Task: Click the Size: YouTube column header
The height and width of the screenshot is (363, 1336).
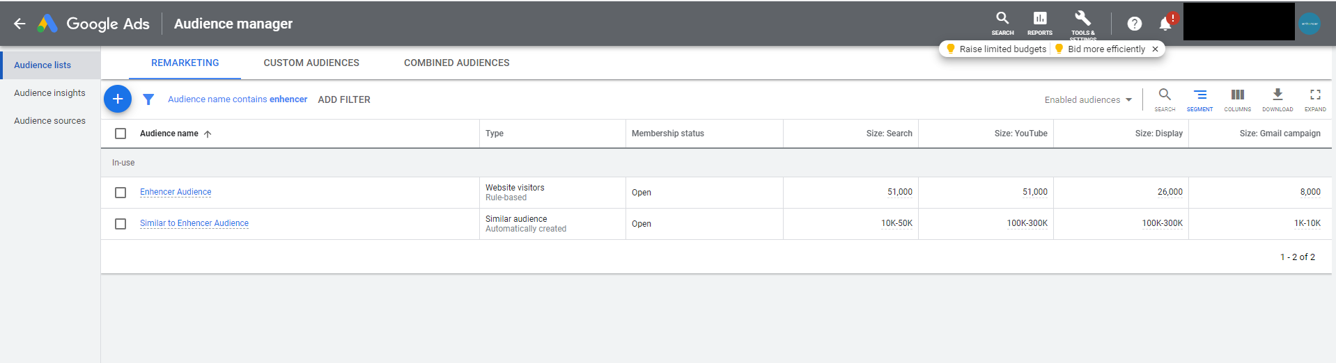Action: pyautogui.click(x=1020, y=134)
